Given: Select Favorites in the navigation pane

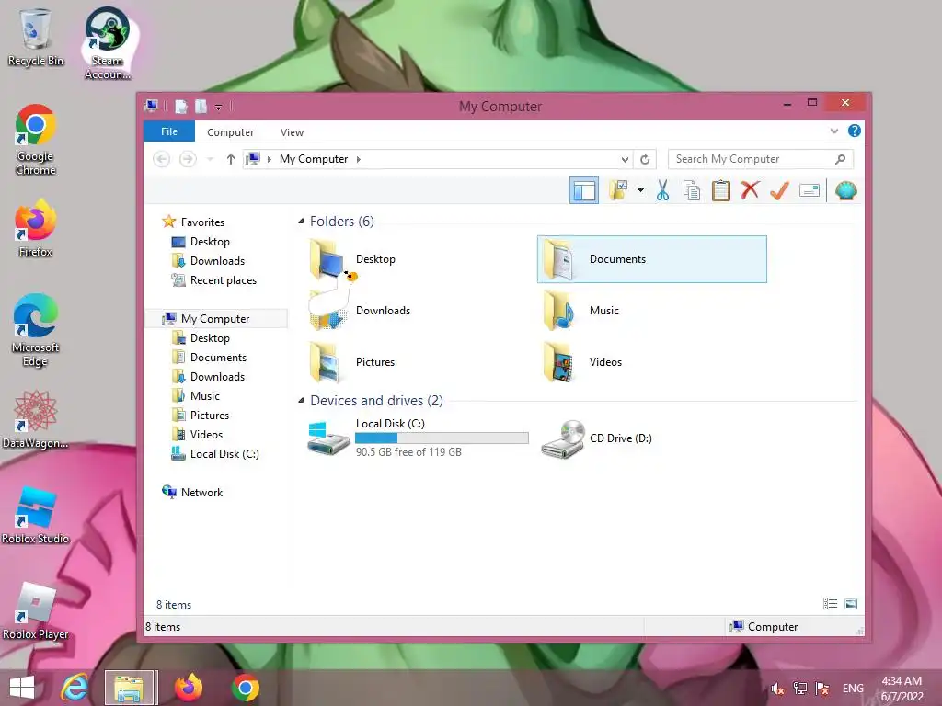Looking at the screenshot, I should (201, 222).
